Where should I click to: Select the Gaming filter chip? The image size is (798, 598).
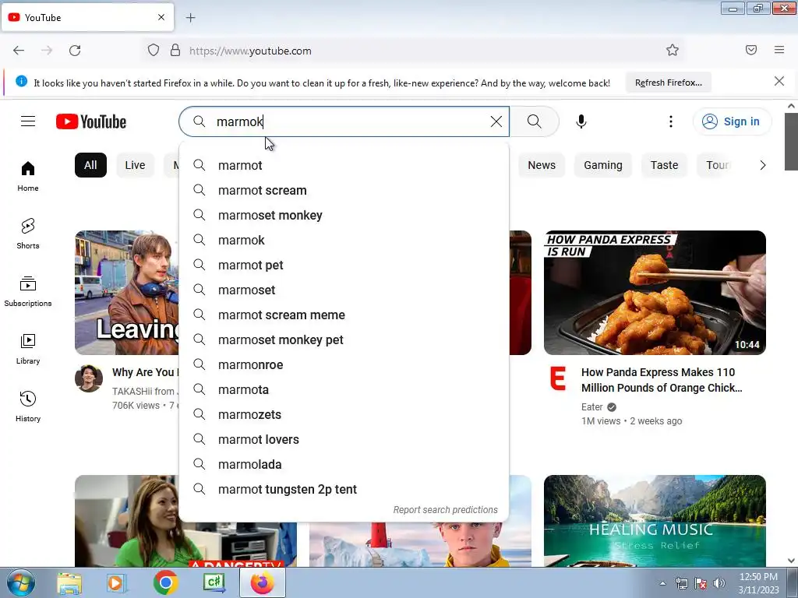coord(603,165)
